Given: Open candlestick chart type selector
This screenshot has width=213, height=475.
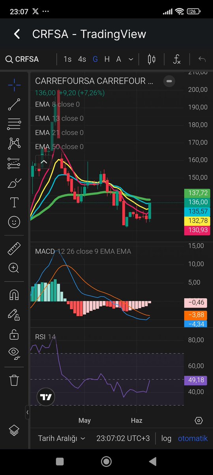Looking at the screenshot, I should coord(151,59).
